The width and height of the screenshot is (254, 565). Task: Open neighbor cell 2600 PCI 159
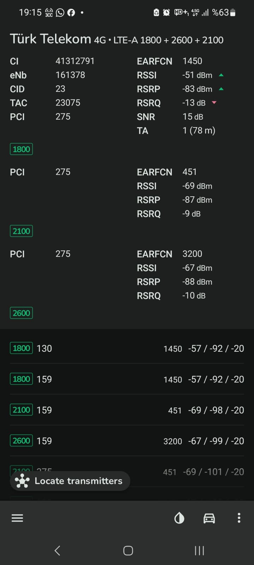click(127, 441)
